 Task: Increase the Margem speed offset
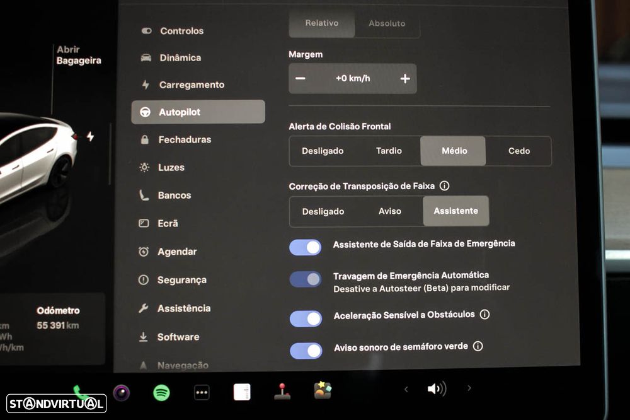click(405, 78)
